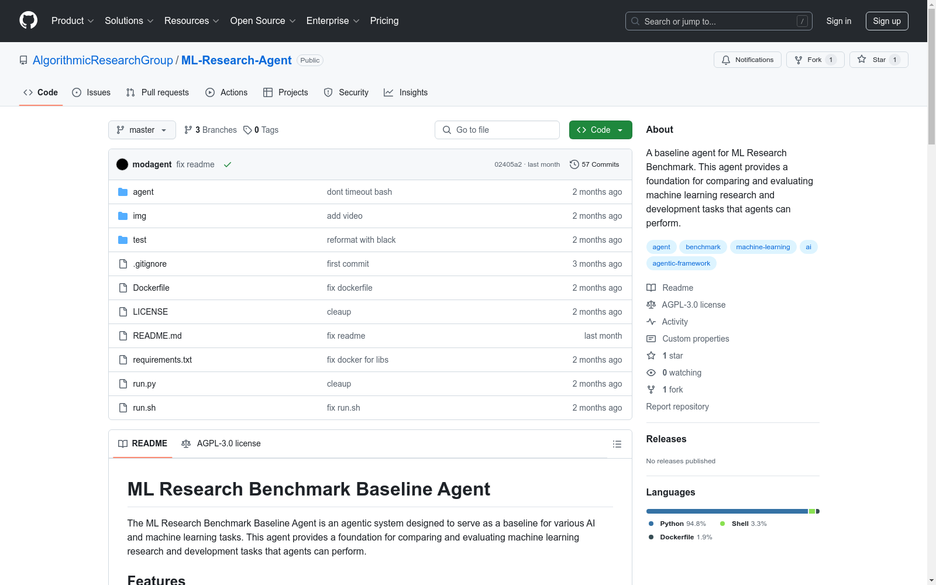Open the Pull requests tab
The width and height of the screenshot is (936, 585).
tap(157, 92)
